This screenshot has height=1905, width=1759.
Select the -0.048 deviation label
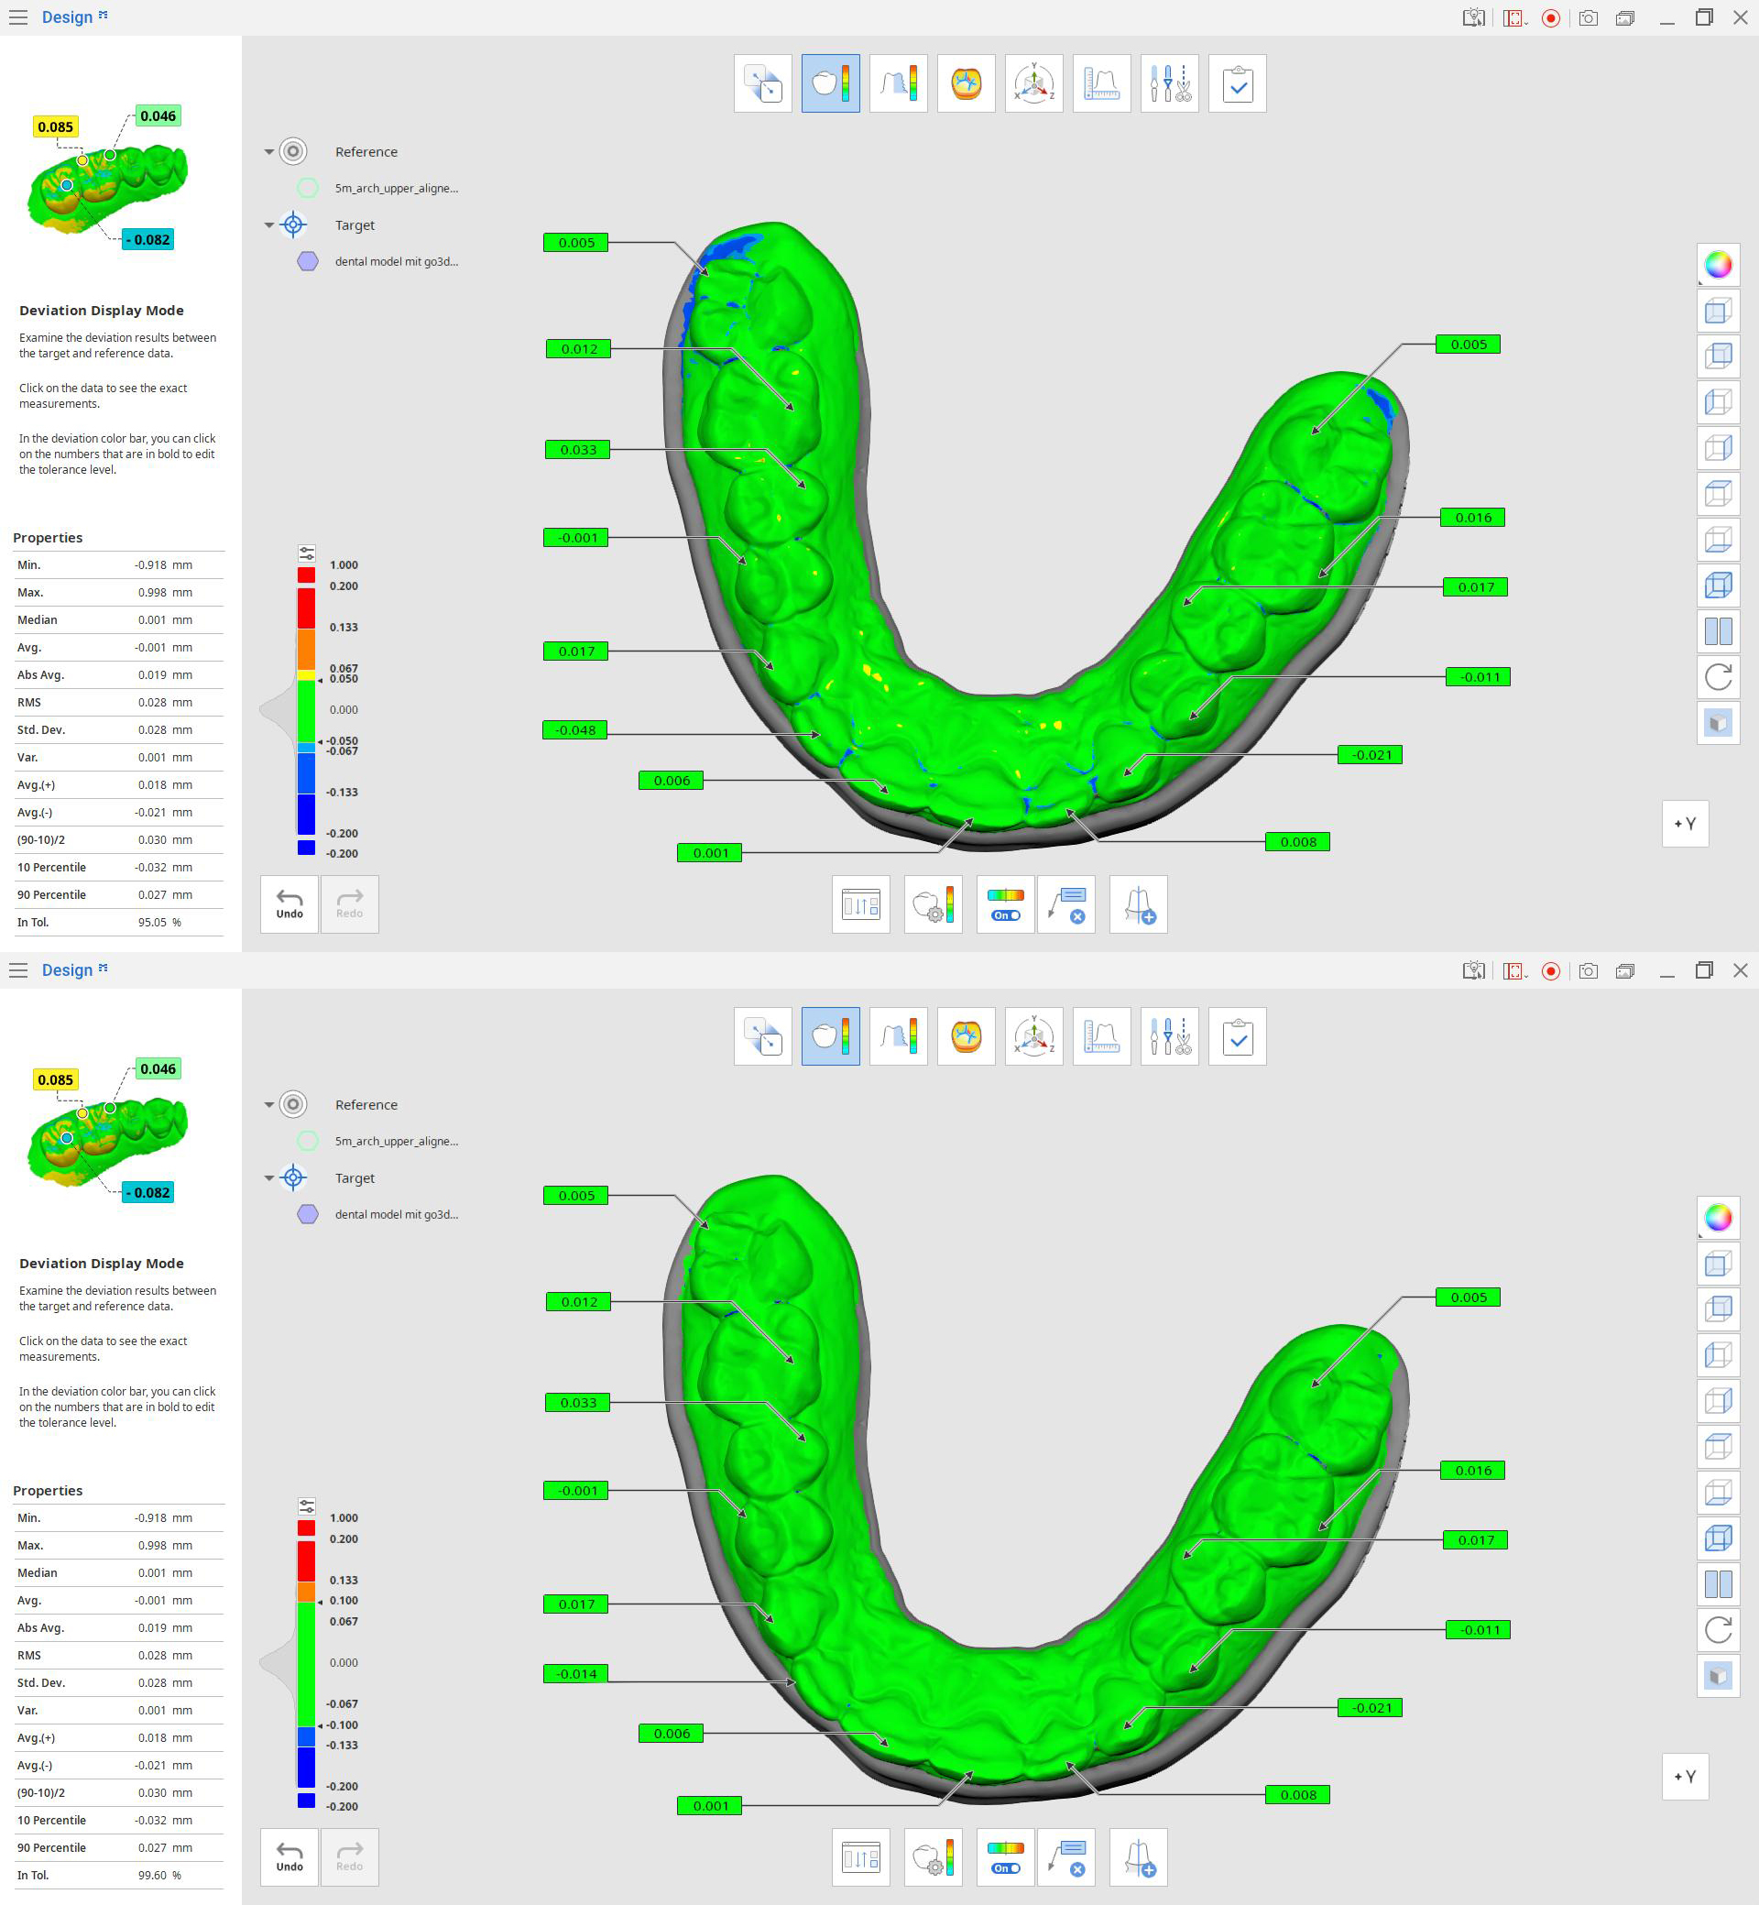tap(575, 730)
